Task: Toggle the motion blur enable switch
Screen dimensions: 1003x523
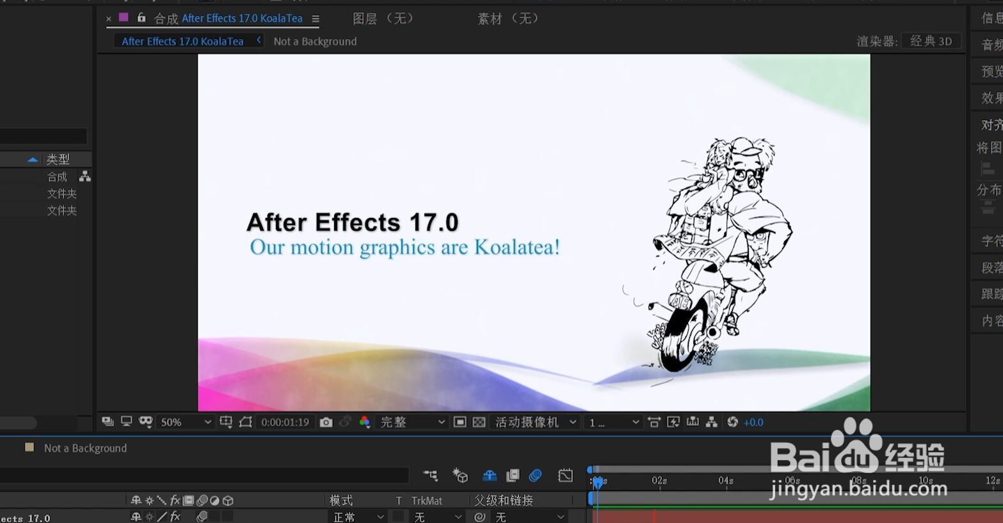Action: [x=536, y=475]
